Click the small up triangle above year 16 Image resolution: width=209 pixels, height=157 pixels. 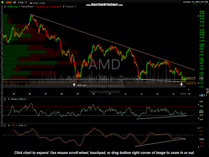(x=189, y=89)
